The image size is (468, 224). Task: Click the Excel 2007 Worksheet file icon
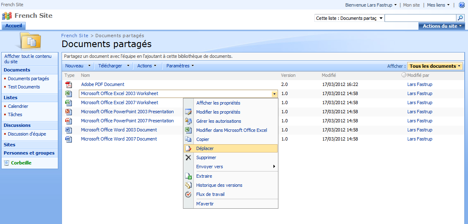[x=69, y=103]
